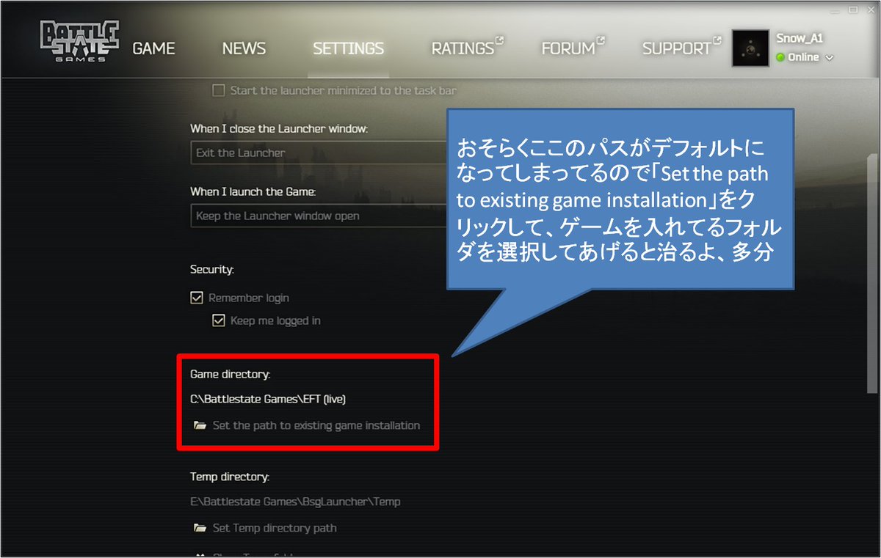The image size is (881, 558).
Task: Click the folder icon beside Set the path
Action: click(x=199, y=425)
